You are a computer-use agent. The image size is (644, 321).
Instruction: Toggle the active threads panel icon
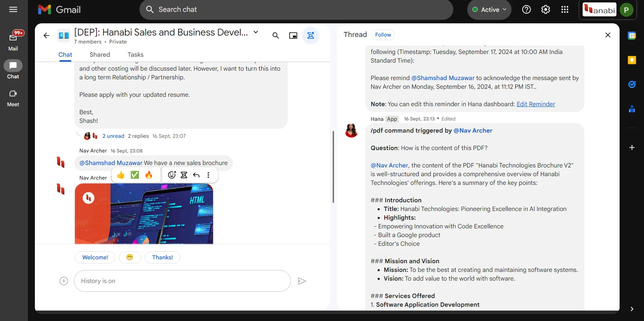click(x=311, y=36)
